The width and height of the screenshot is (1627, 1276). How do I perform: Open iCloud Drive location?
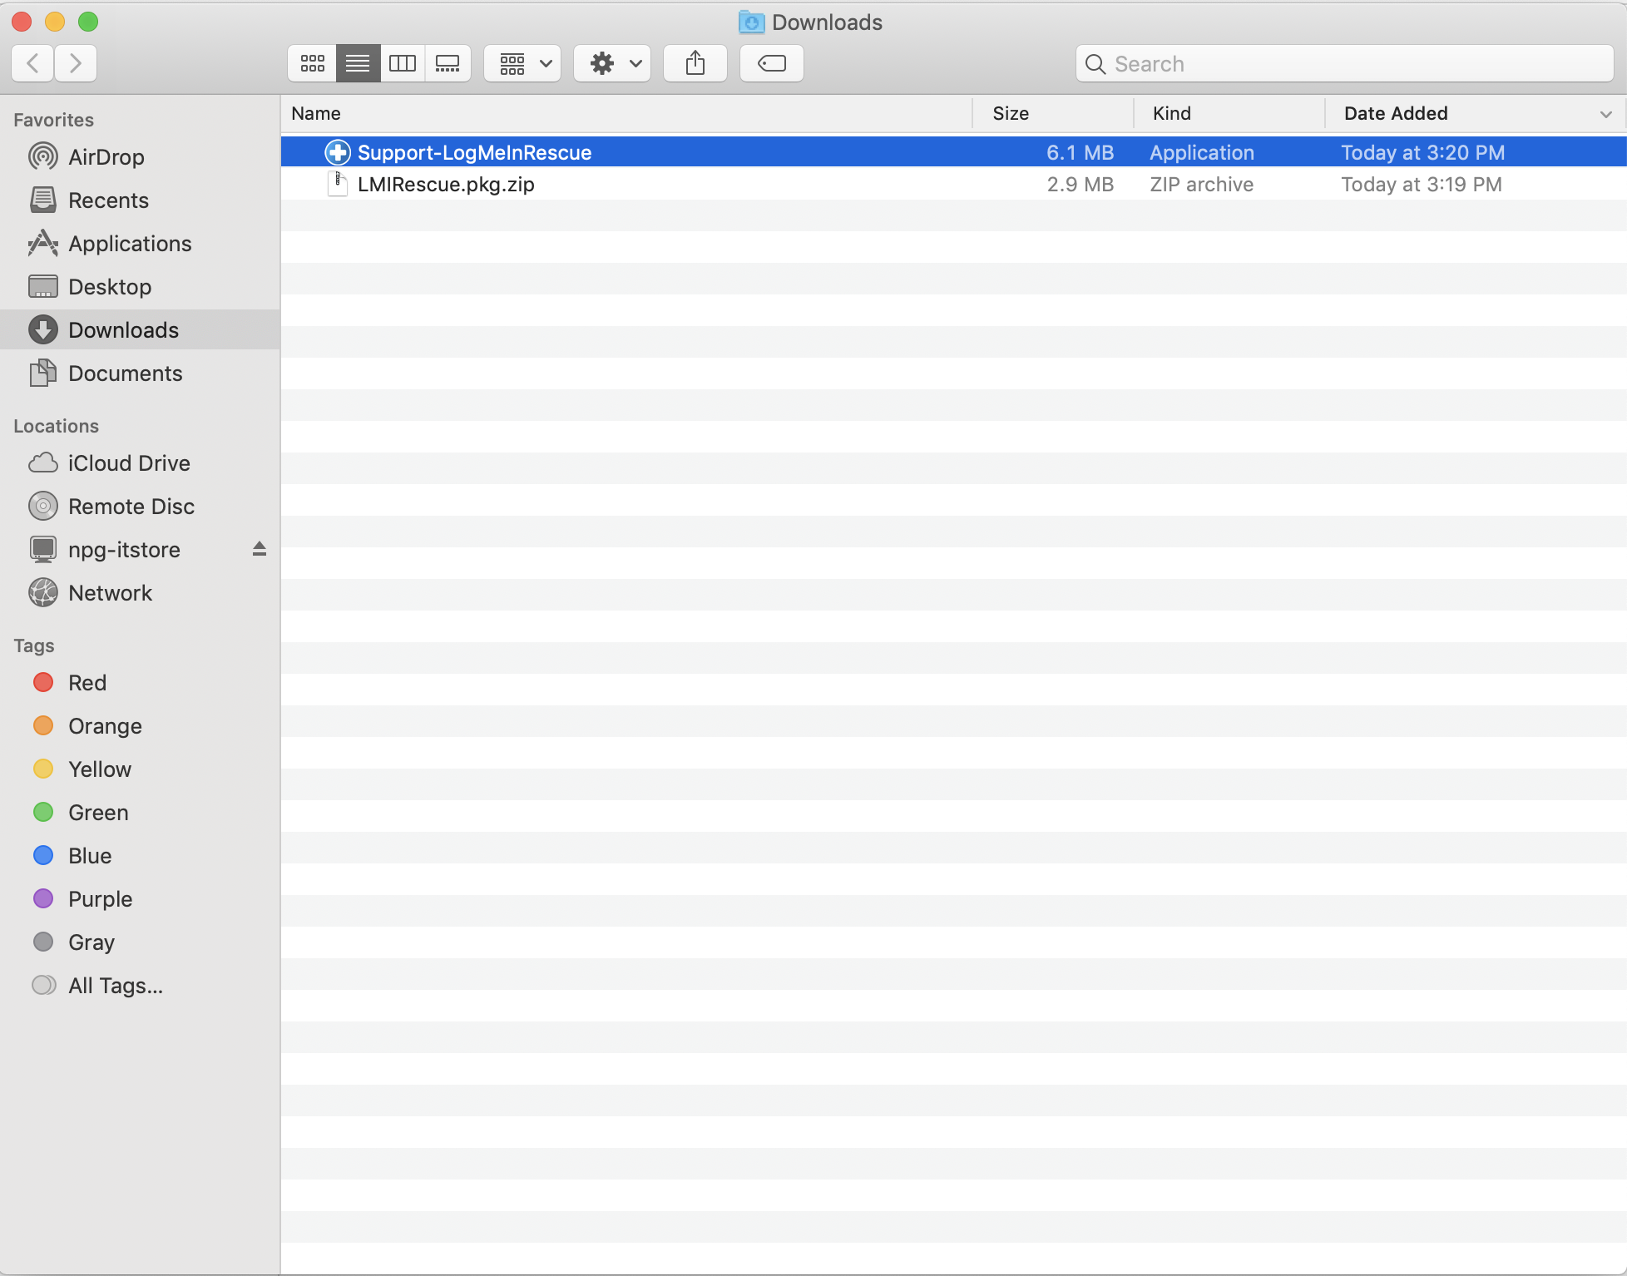(140, 462)
